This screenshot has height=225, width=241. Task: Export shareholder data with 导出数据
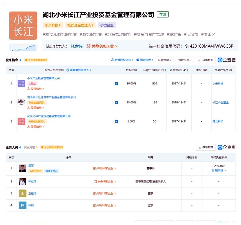(206, 60)
